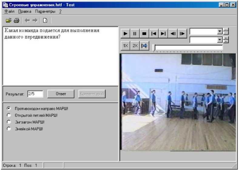Screen dimensions: 239x170
Task: Click the video frame of marching students
Action: (178, 102)
